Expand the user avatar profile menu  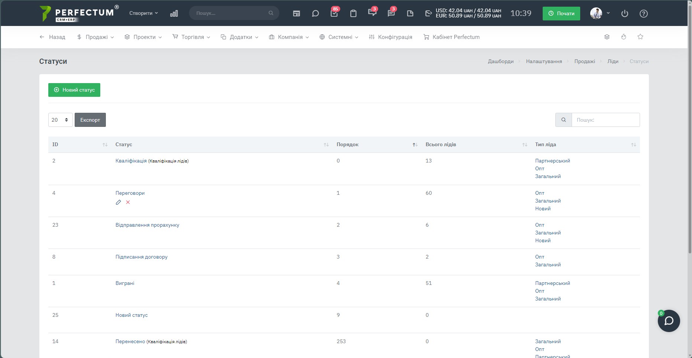point(600,13)
